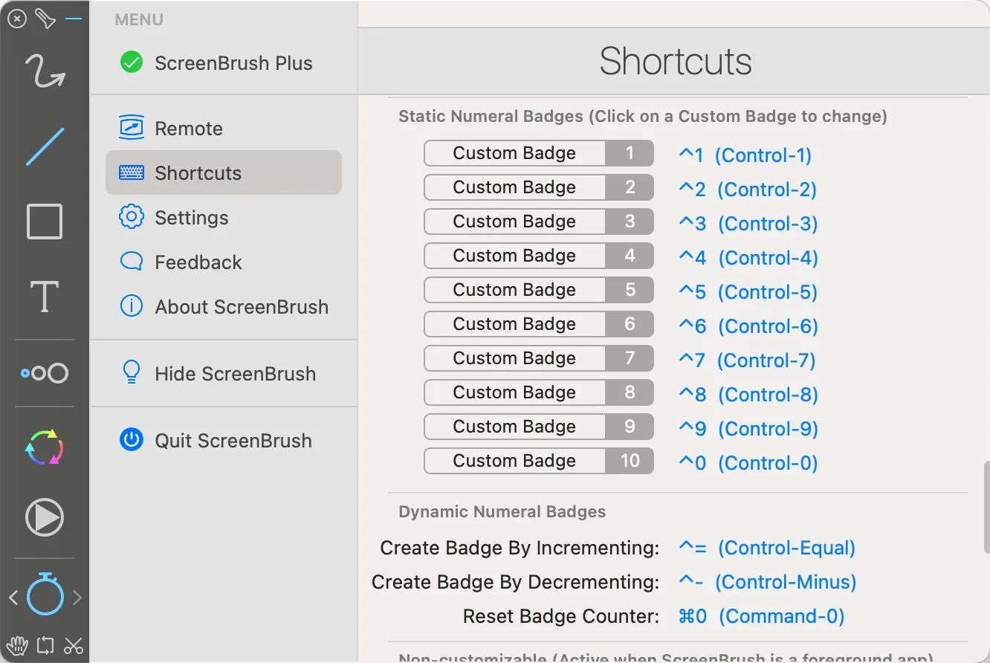Click Custom Badge 2 button
Viewport: 990px width, 663px height.
[x=539, y=188]
